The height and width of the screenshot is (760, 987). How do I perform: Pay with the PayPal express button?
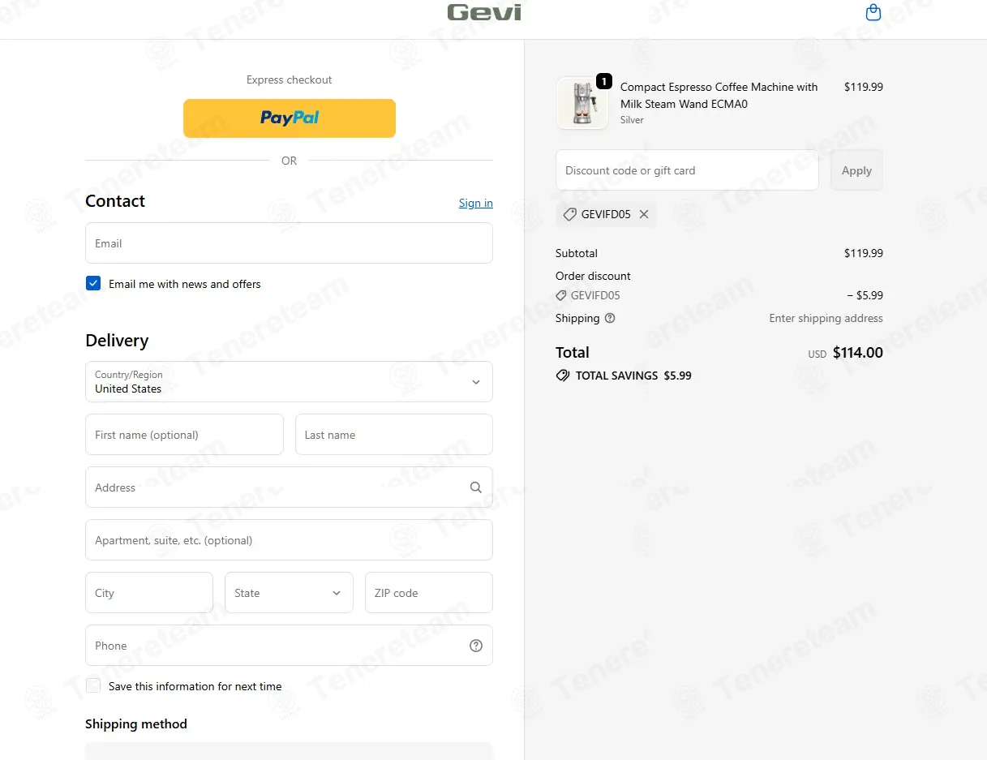pos(290,118)
